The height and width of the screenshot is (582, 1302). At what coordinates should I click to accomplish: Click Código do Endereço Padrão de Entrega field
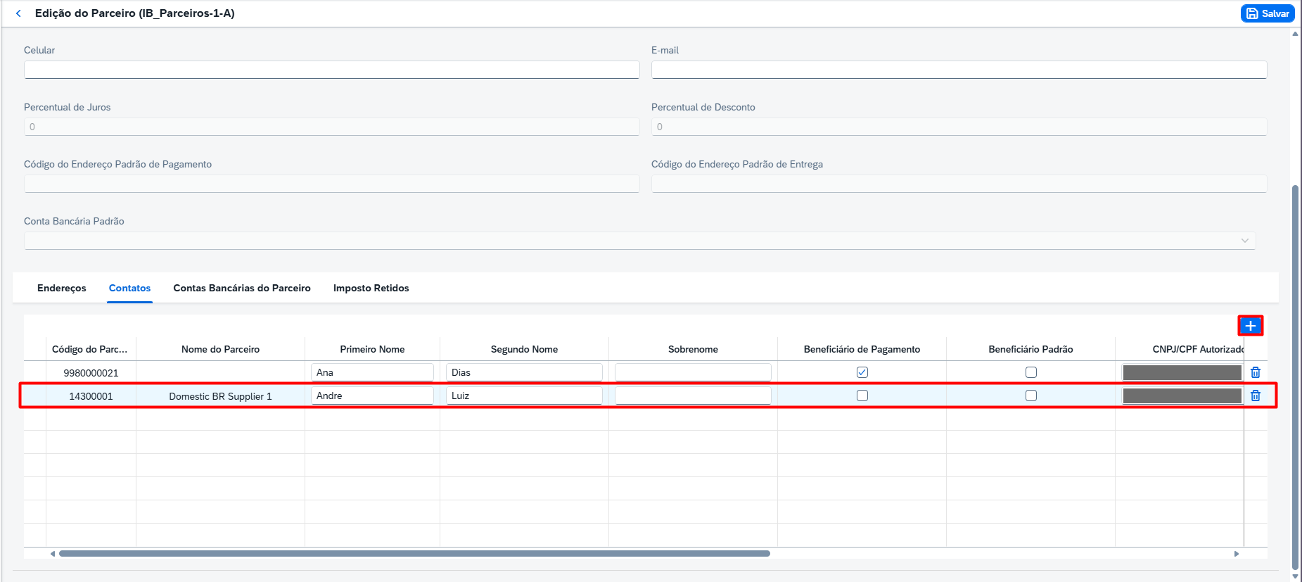[x=959, y=184]
